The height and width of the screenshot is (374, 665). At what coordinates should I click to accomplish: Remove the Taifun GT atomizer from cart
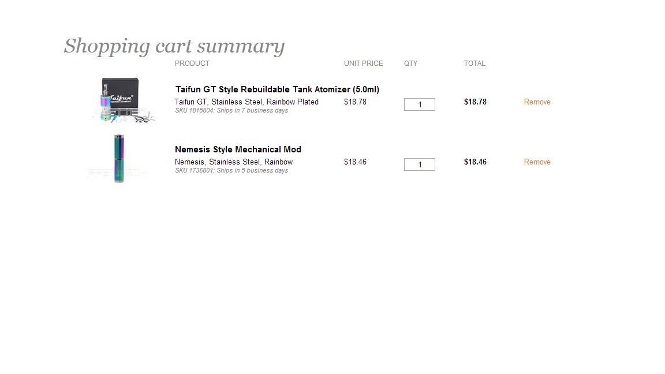coord(537,102)
